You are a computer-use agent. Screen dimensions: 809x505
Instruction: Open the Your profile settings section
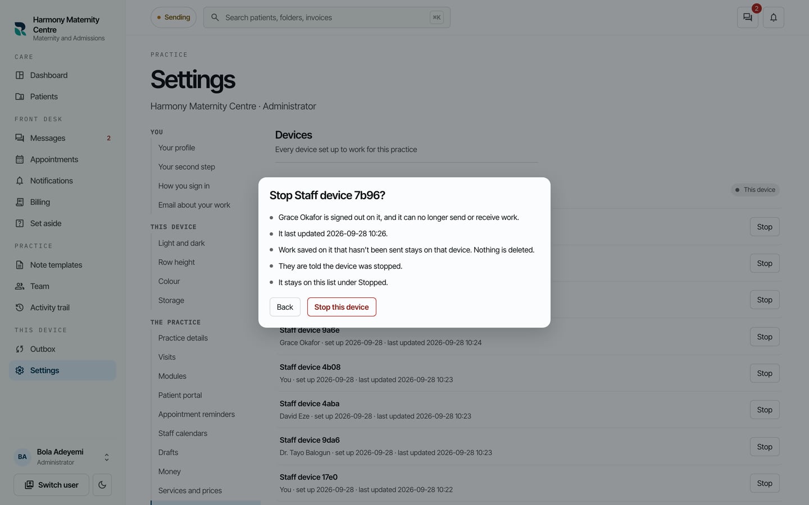point(176,148)
